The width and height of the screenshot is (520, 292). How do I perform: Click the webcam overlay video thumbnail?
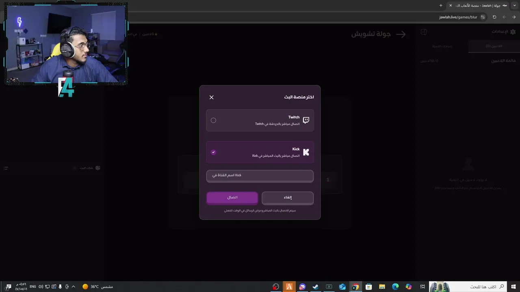pyautogui.click(x=66, y=44)
